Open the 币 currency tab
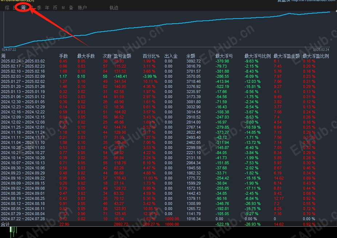 coord(55,8)
